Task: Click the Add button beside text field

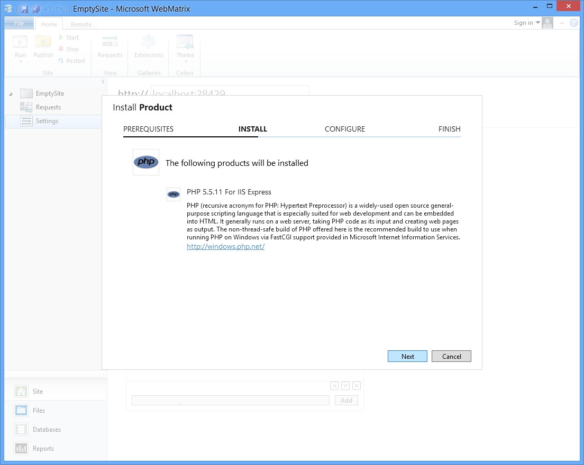Action: click(x=346, y=401)
